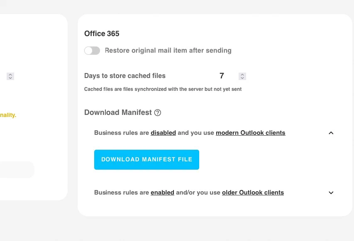
Task: Click the 'Cached files are files synchronized' description
Action: 163,89
